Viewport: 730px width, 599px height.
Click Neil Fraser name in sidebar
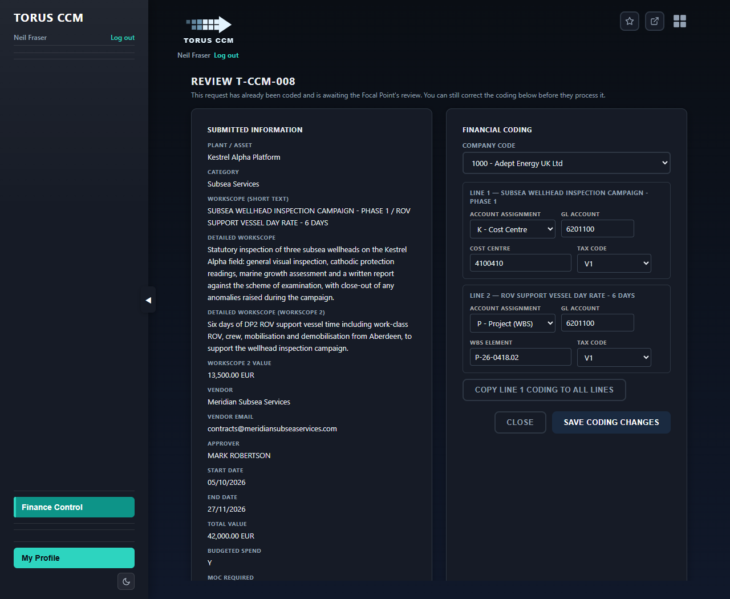pyautogui.click(x=30, y=38)
